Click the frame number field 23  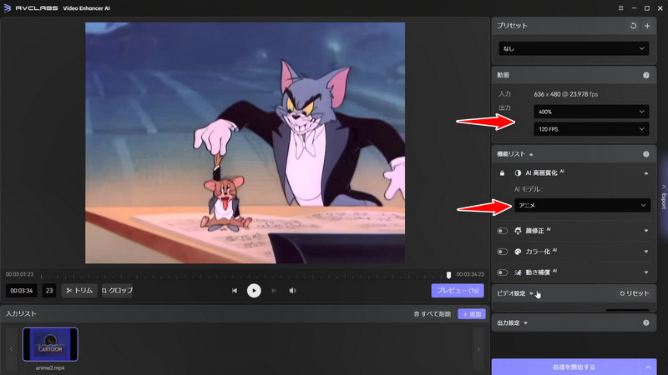49,290
